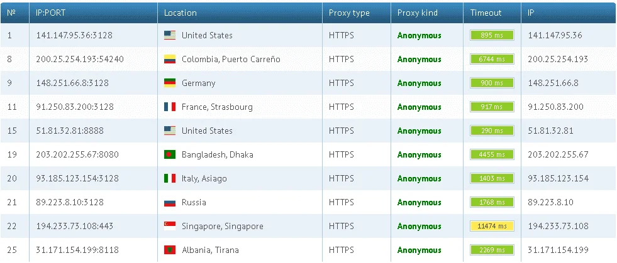Click the 900 ms timeout bar
The image size is (617, 263).
(x=492, y=83)
